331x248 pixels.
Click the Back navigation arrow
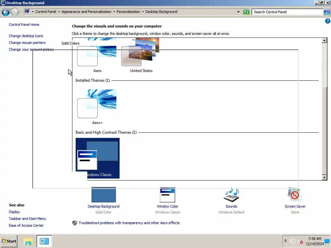pyautogui.click(x=6, y=12)
